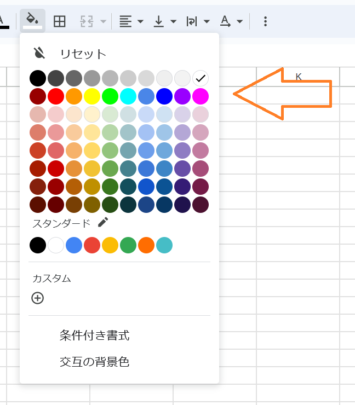Edit standard colors with pencil icon
Viewport: 355px width, 405px height.
[103, 222]
